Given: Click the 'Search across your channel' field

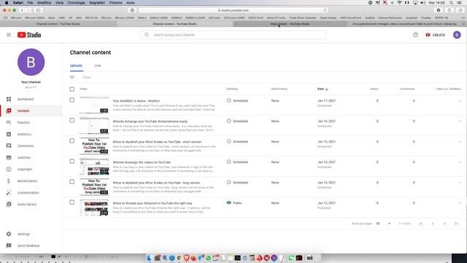Looking at the screenshot, I should coord(233,35).
